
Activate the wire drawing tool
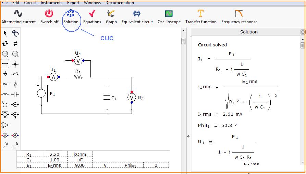coord(5,64)
